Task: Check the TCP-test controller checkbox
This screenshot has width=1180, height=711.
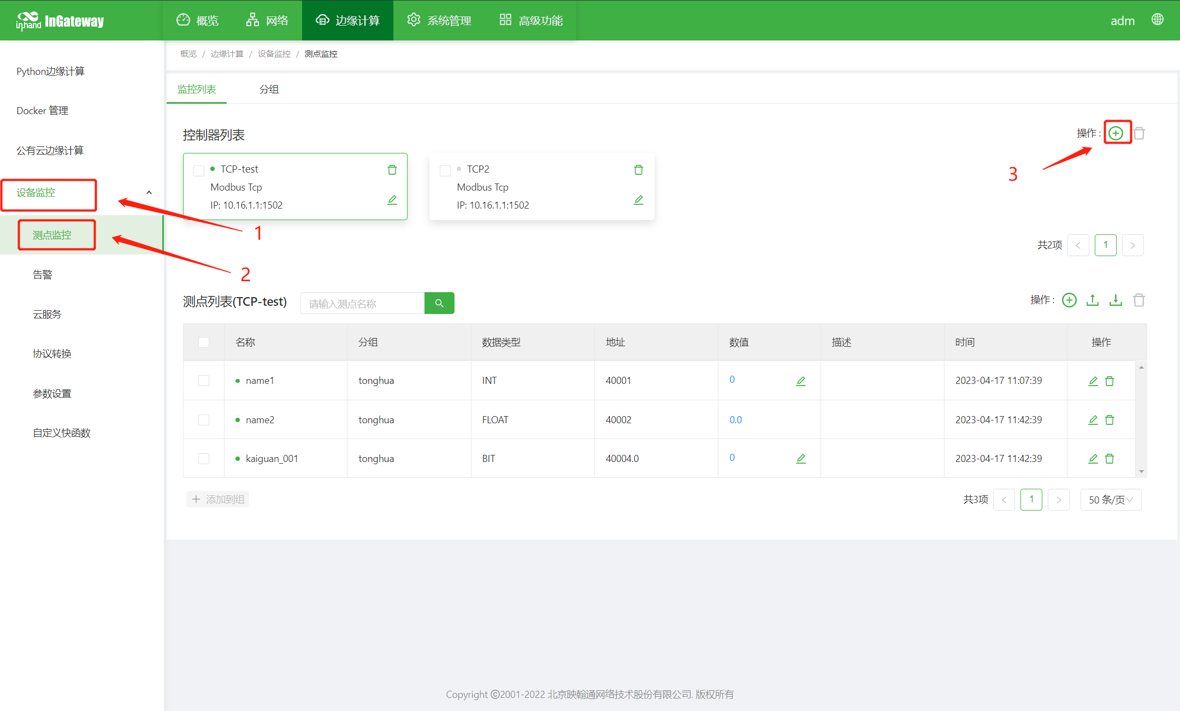Action: click(199, 171)
